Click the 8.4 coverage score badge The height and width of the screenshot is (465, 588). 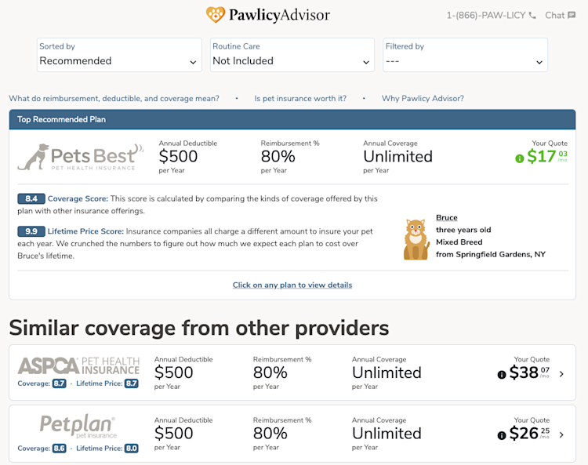pos(31,198)
